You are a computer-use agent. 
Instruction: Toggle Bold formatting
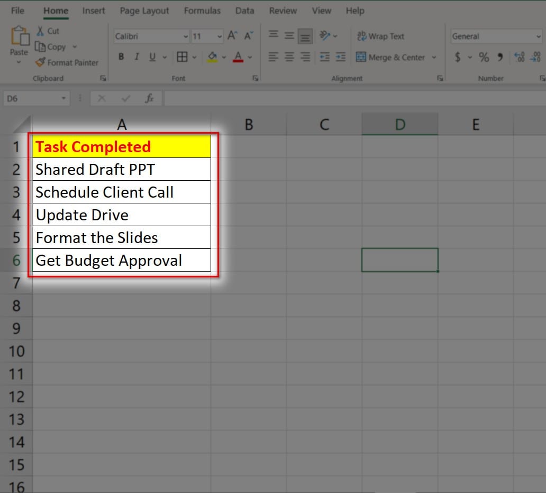[121, 57]
